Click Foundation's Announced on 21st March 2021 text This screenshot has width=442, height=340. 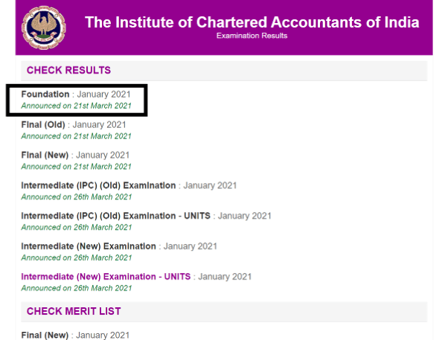click(77, 106)
